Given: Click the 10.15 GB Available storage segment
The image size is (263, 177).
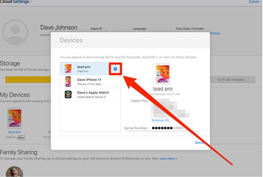Looking at the screenshot, I should [x=233, y=80].
